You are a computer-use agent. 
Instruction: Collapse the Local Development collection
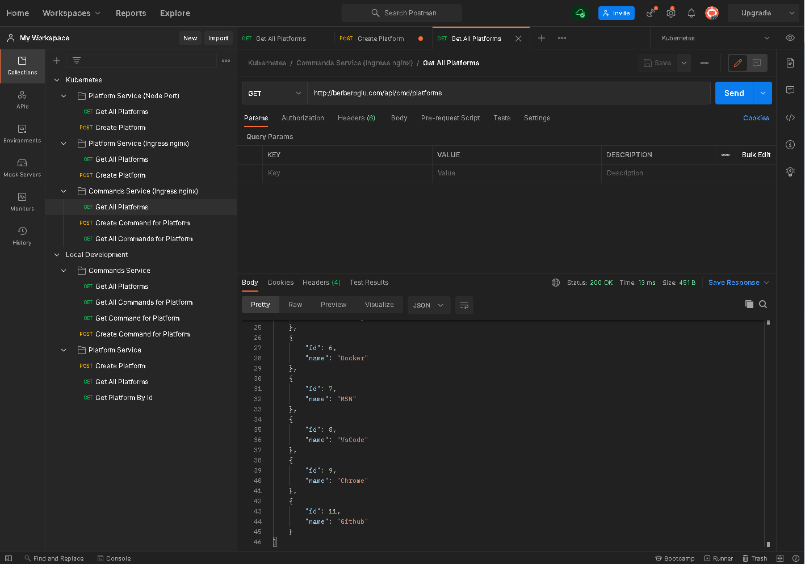(x=57, y=255)
